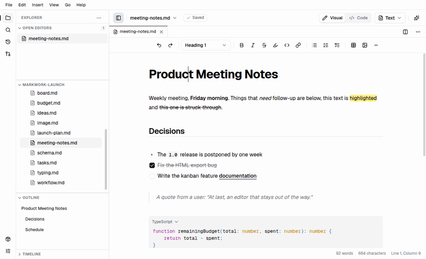Insert a link with the chain icon

pos(298,45)
